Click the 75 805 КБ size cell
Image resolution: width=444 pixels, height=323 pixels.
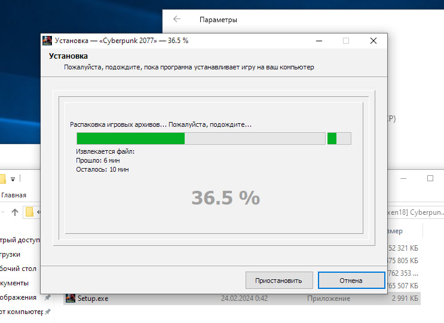[403, 261]
